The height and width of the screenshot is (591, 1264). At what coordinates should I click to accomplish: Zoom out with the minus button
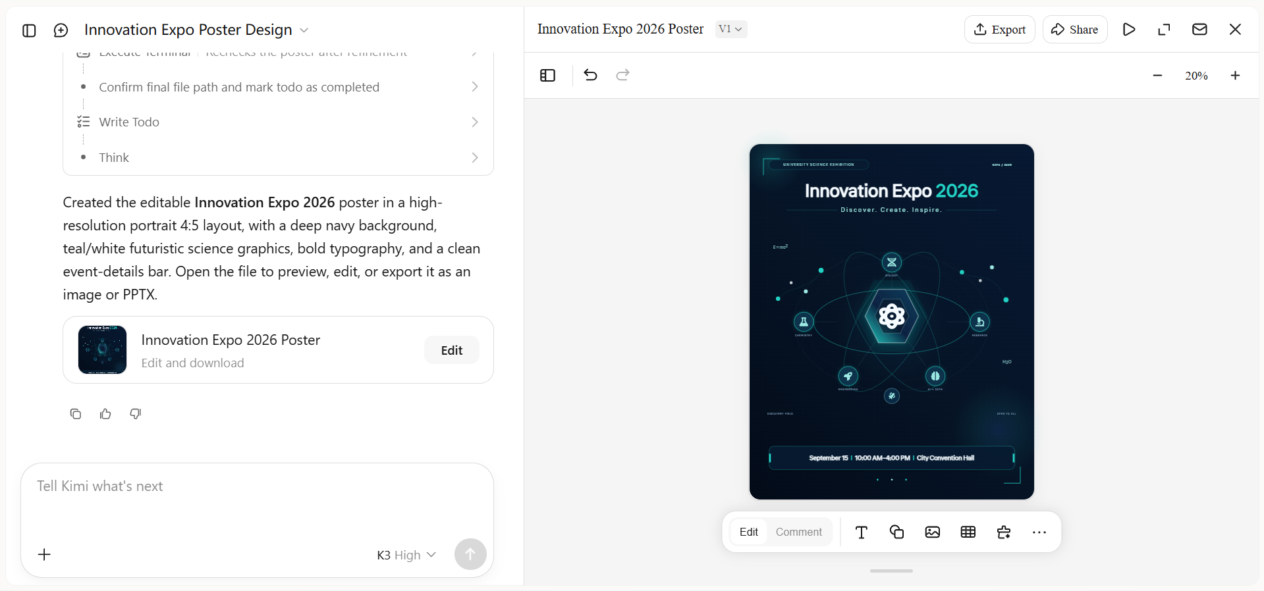coord(1157,76)
